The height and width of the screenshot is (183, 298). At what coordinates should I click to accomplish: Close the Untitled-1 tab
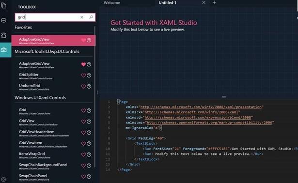[x=204, y=2]
